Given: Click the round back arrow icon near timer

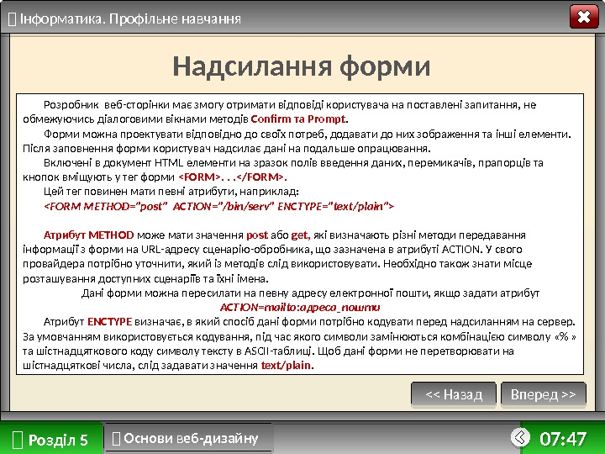Looking at the screenshot, I should pos(520,437).
